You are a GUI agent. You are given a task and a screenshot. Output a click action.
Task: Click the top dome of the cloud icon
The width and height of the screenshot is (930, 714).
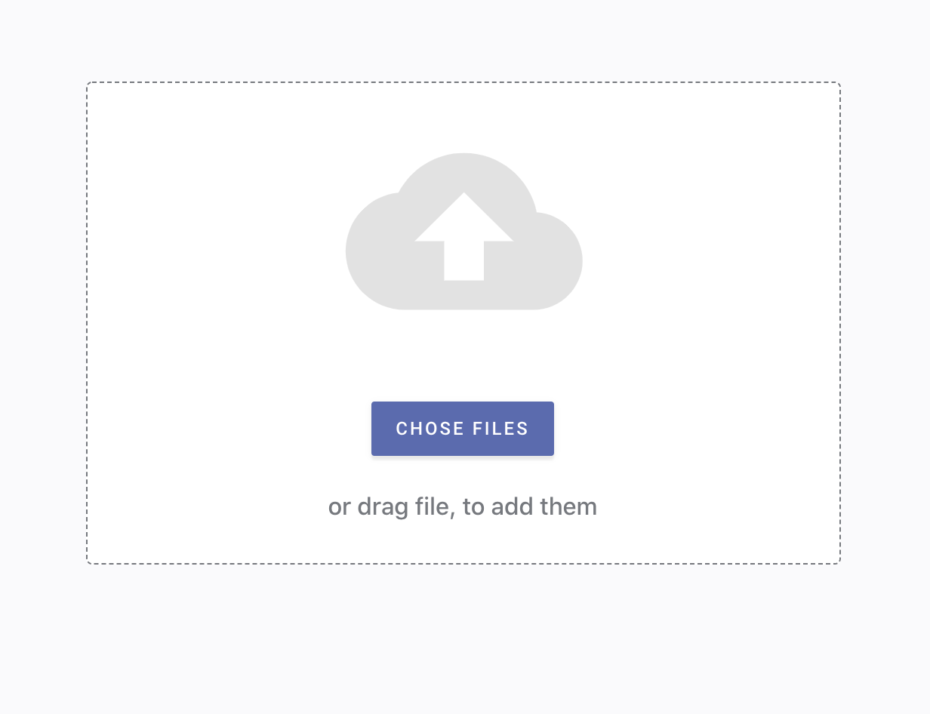point(464,171)
